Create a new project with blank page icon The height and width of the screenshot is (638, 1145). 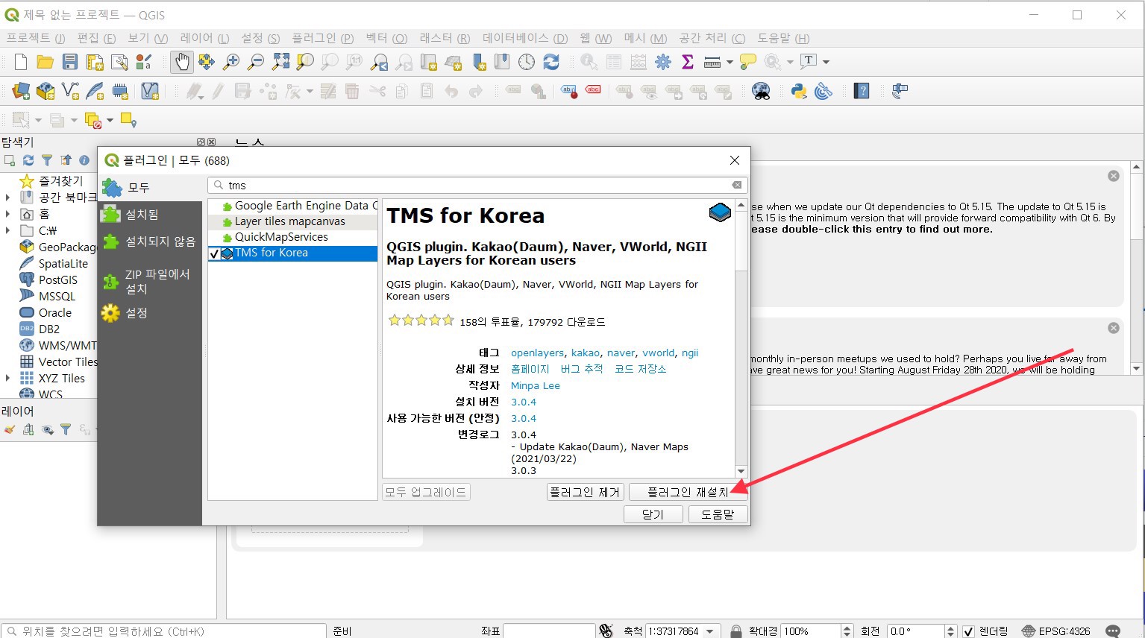[21, 62]
